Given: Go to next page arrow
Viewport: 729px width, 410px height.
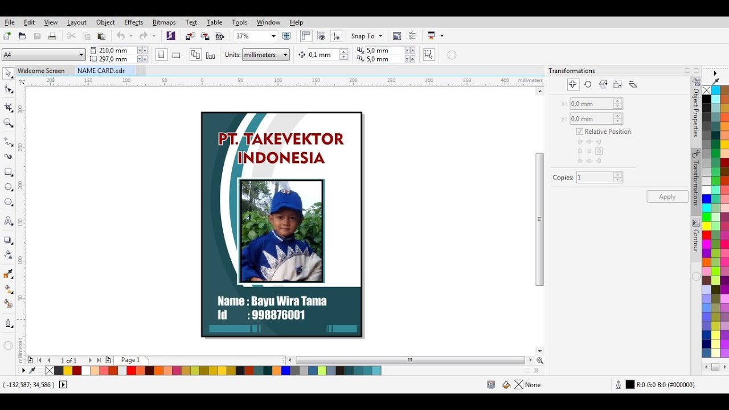Looking at the screenshot, I should [90, 360].
